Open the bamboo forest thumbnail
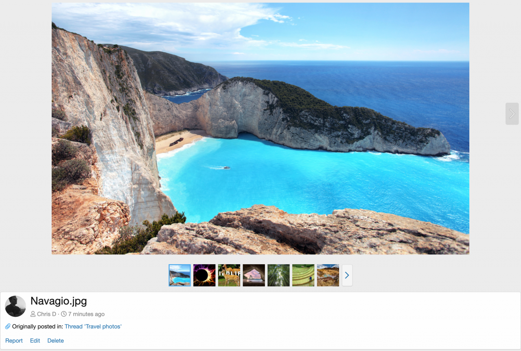The width and height of the screenshot is (521, 351). 278,275
